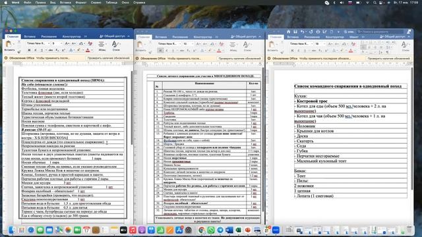Click the Paste clipboard icon in the left window
Screen dimensions: 422x237
coord(9,44)
